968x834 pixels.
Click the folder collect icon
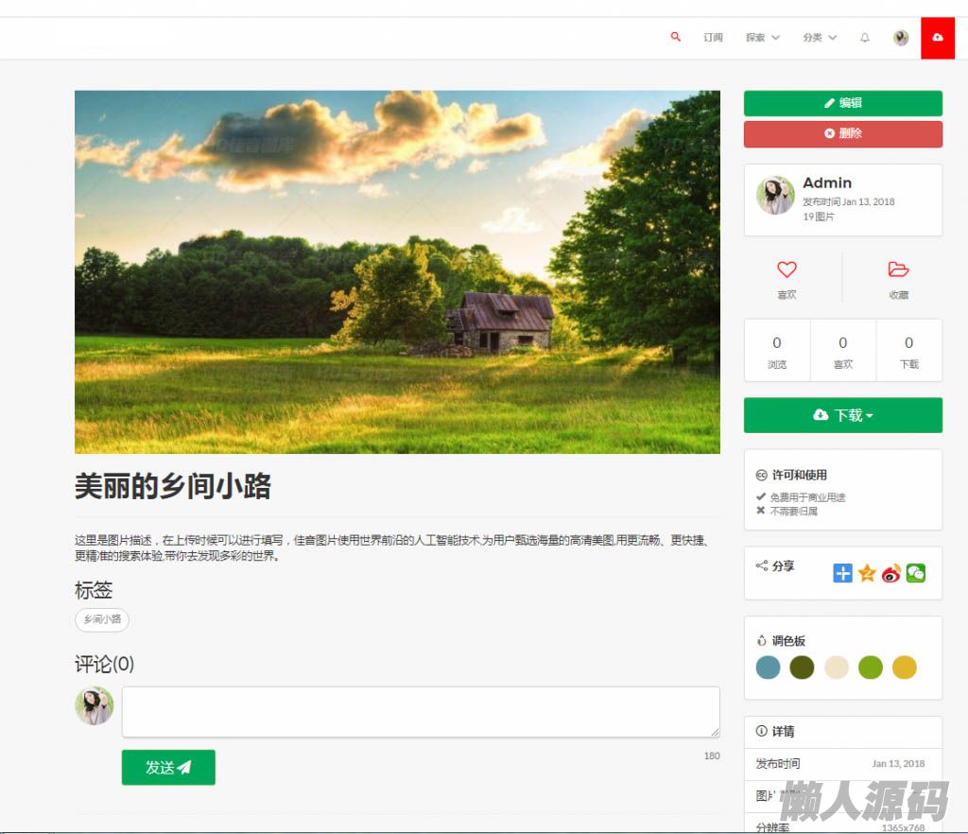(x=898, y=269)
